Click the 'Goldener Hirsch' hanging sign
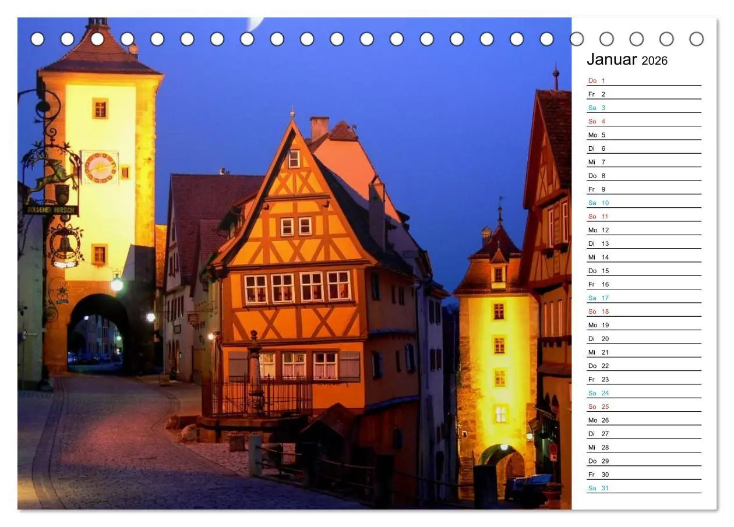 coord(51,209)
